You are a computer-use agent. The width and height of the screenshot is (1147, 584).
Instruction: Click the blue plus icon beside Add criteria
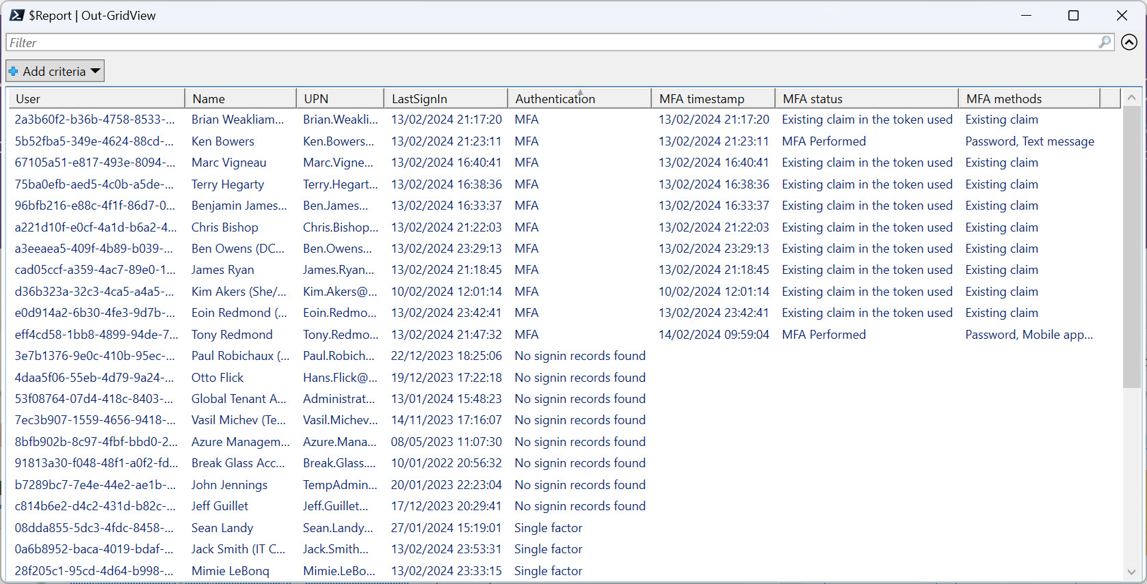(13, 71)
